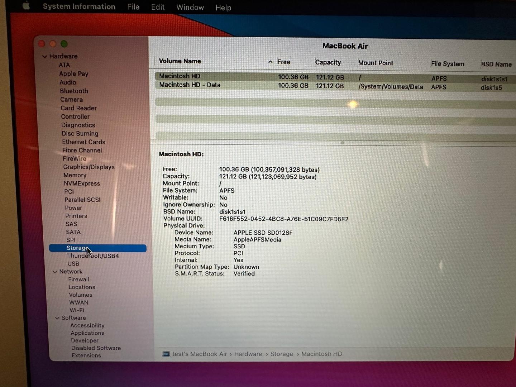Sort by the Capacity column header
Viewport: 516px width, 387px height.
click(x=328, y=62)
